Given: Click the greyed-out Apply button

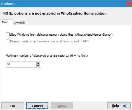Looking at the screenshot, I should (62, 106).
